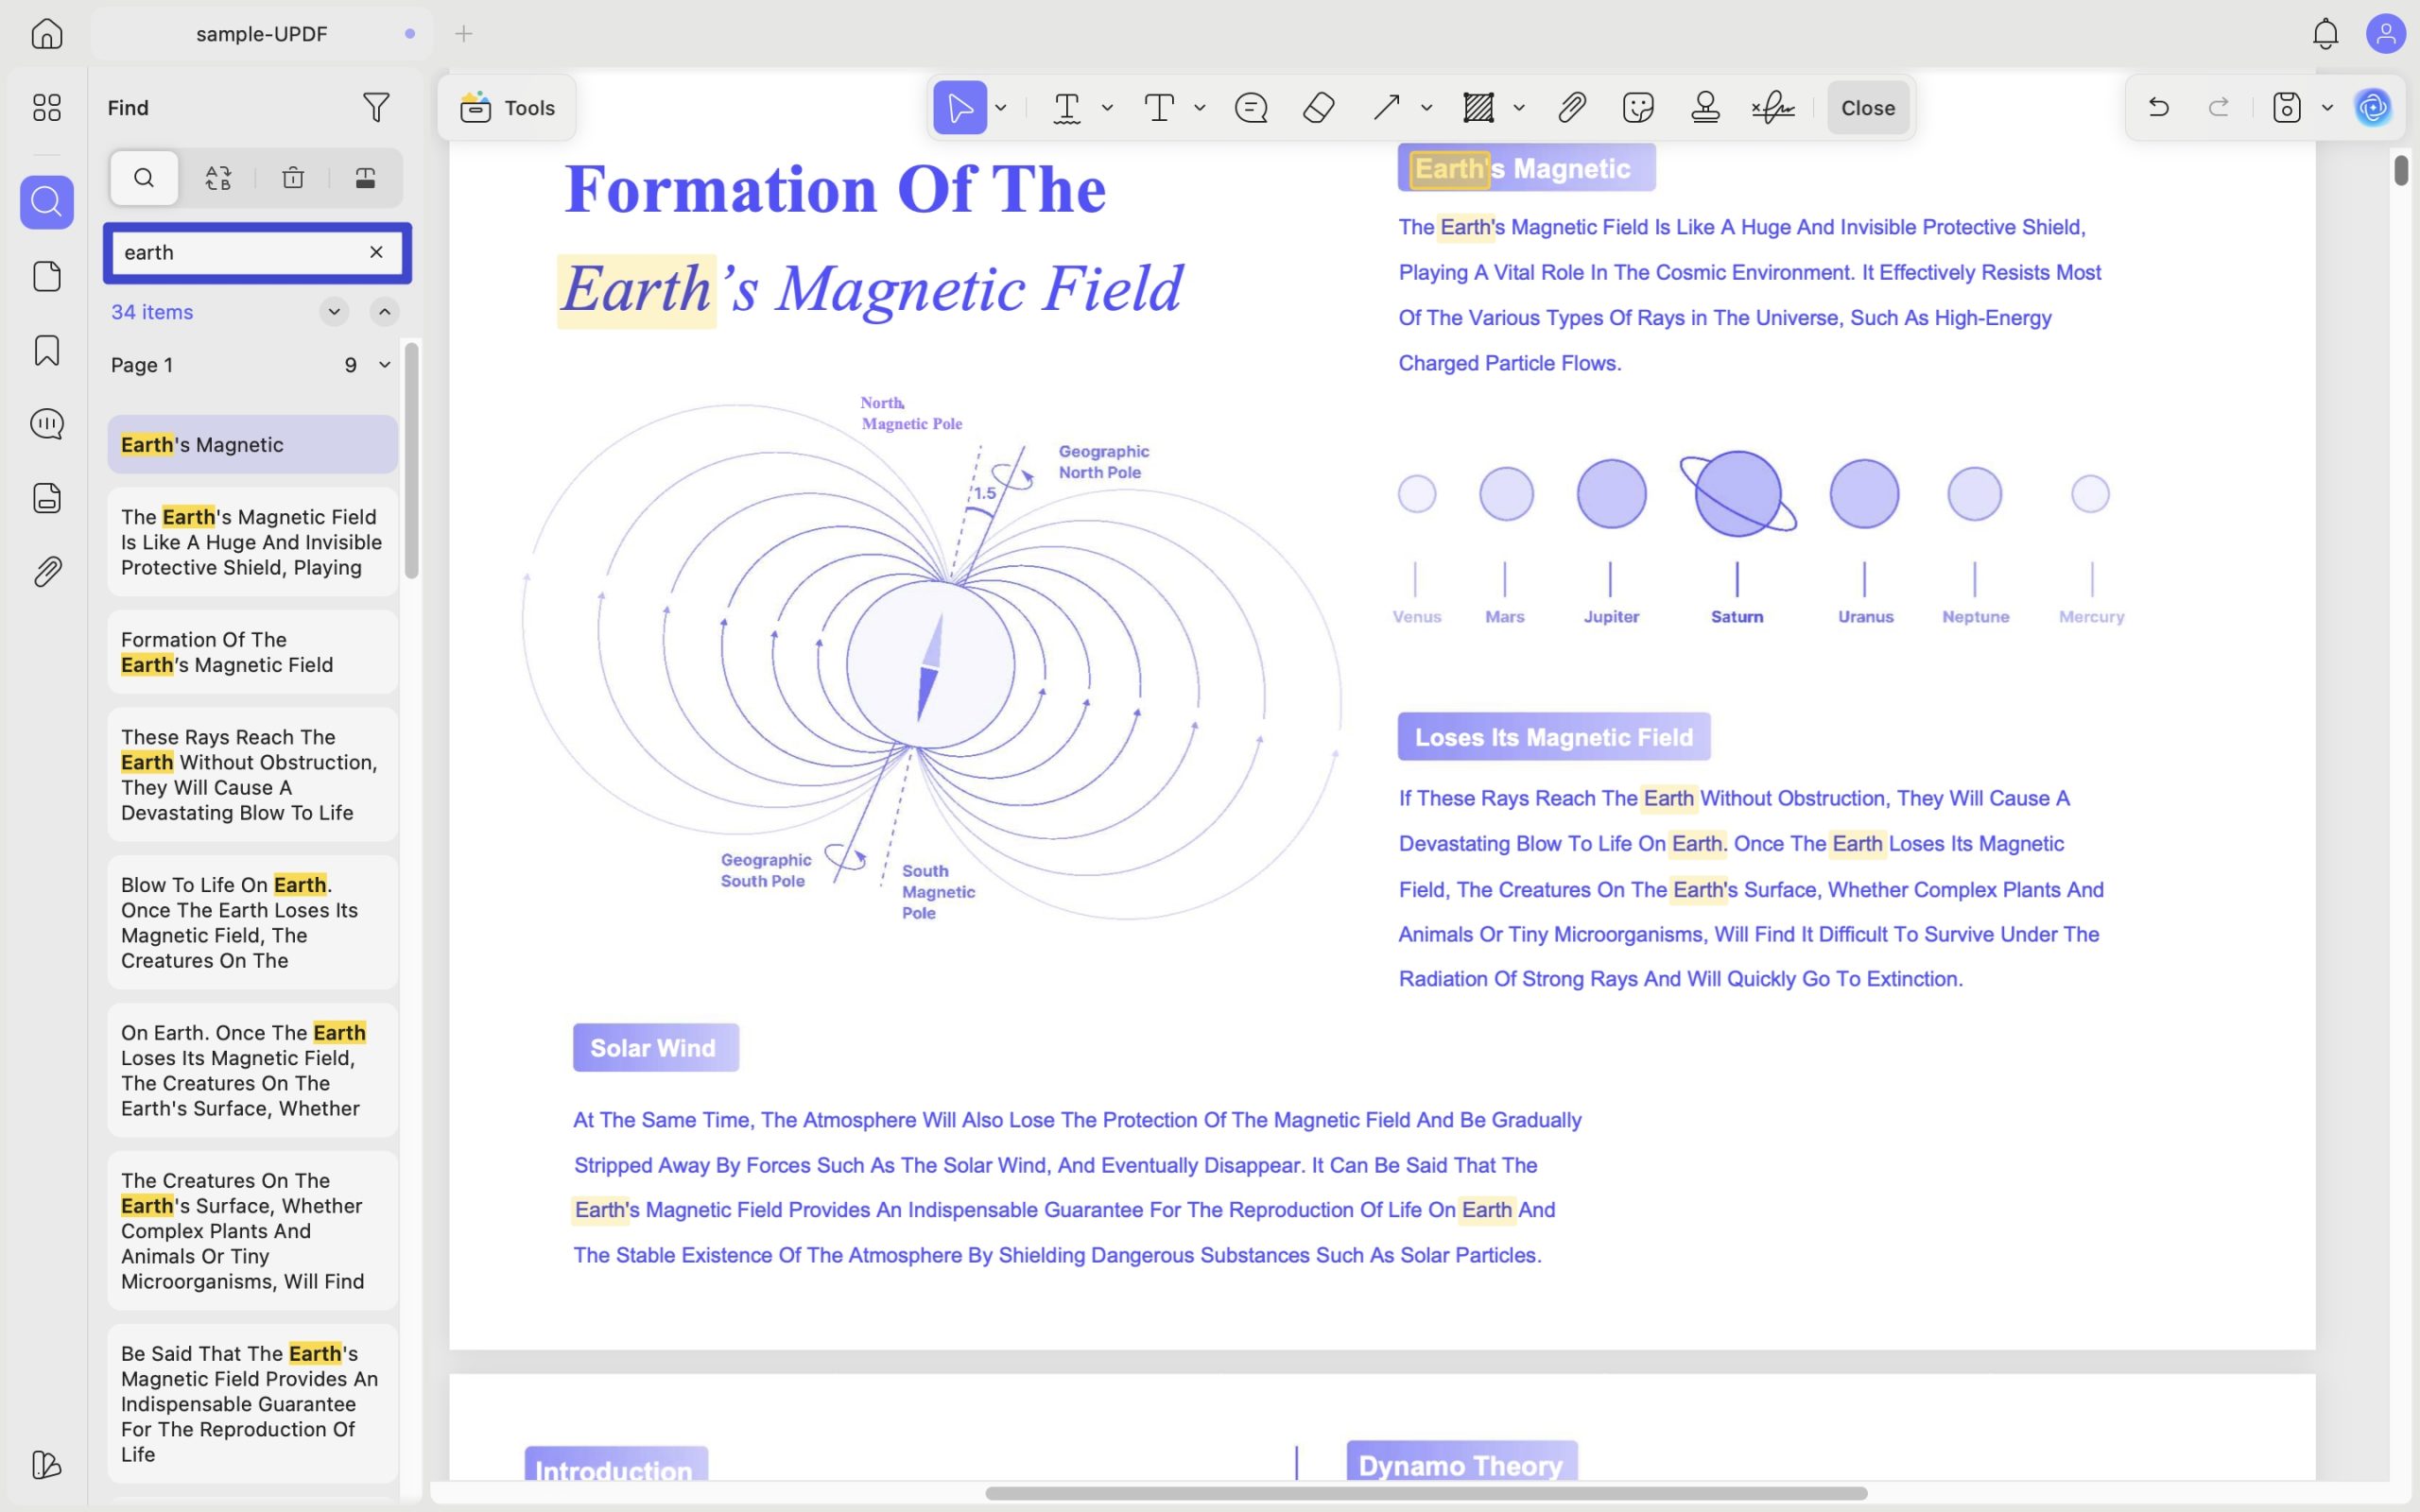Screen dimensions: 2420x1512
Task: Open the signature tool
Action: [1773, 107]
